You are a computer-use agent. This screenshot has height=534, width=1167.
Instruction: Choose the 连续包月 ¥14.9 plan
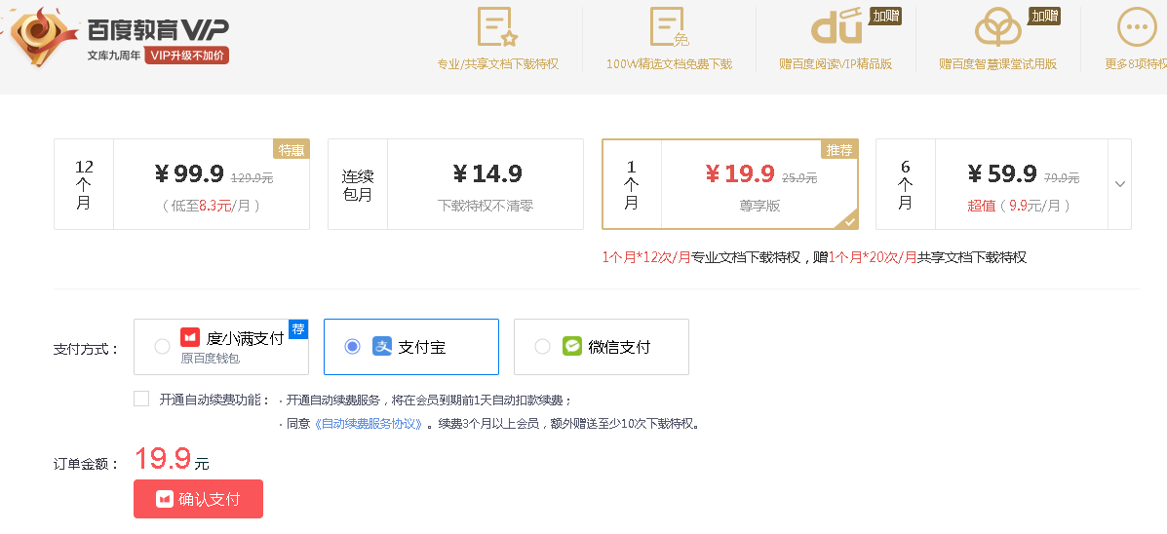pyautogui.click(x=455, y=184)
